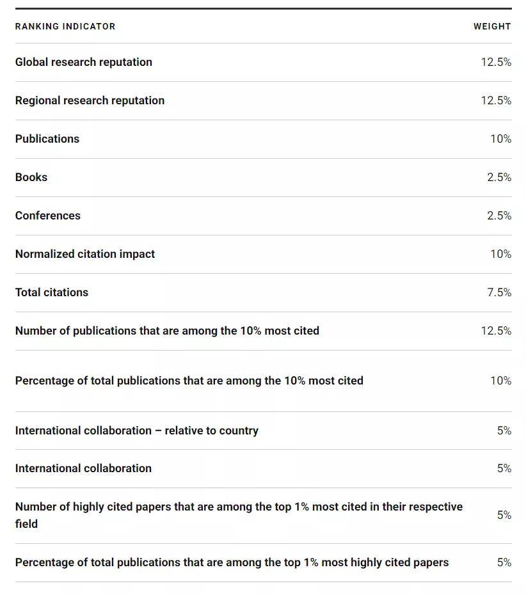Click the plain International collaboration row label

(x=83, y=468)
